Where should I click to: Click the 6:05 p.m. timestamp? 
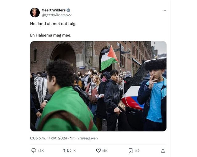38,138
